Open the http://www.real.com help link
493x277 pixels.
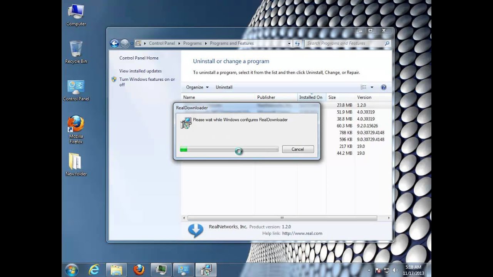(x=302, y=234)
